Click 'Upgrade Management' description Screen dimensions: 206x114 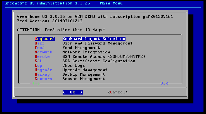tap(85, 70)
